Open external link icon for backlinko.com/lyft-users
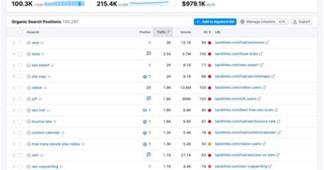Image resolution: width=324 pixels, height=170 pixels. click(259, 99)
